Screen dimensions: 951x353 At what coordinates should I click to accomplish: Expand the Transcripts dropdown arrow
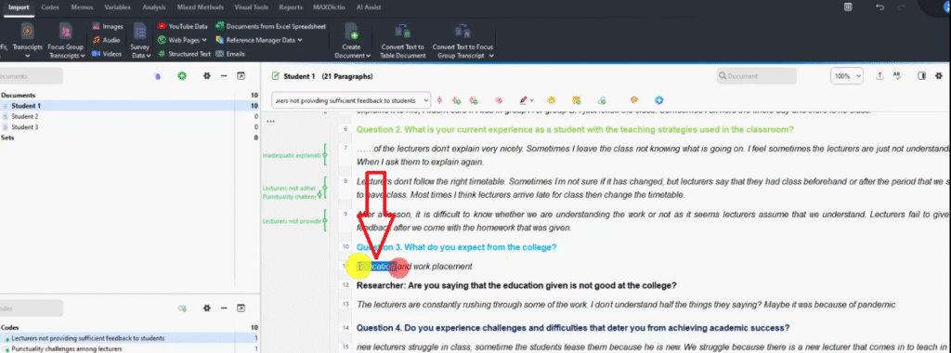[x=27, y=55]
